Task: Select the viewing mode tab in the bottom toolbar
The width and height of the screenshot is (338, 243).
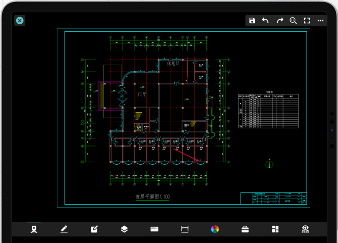Action: click(x=34, y=229)
